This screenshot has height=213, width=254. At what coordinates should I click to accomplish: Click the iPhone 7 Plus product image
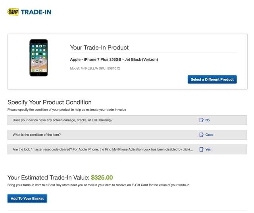point(38,58)
